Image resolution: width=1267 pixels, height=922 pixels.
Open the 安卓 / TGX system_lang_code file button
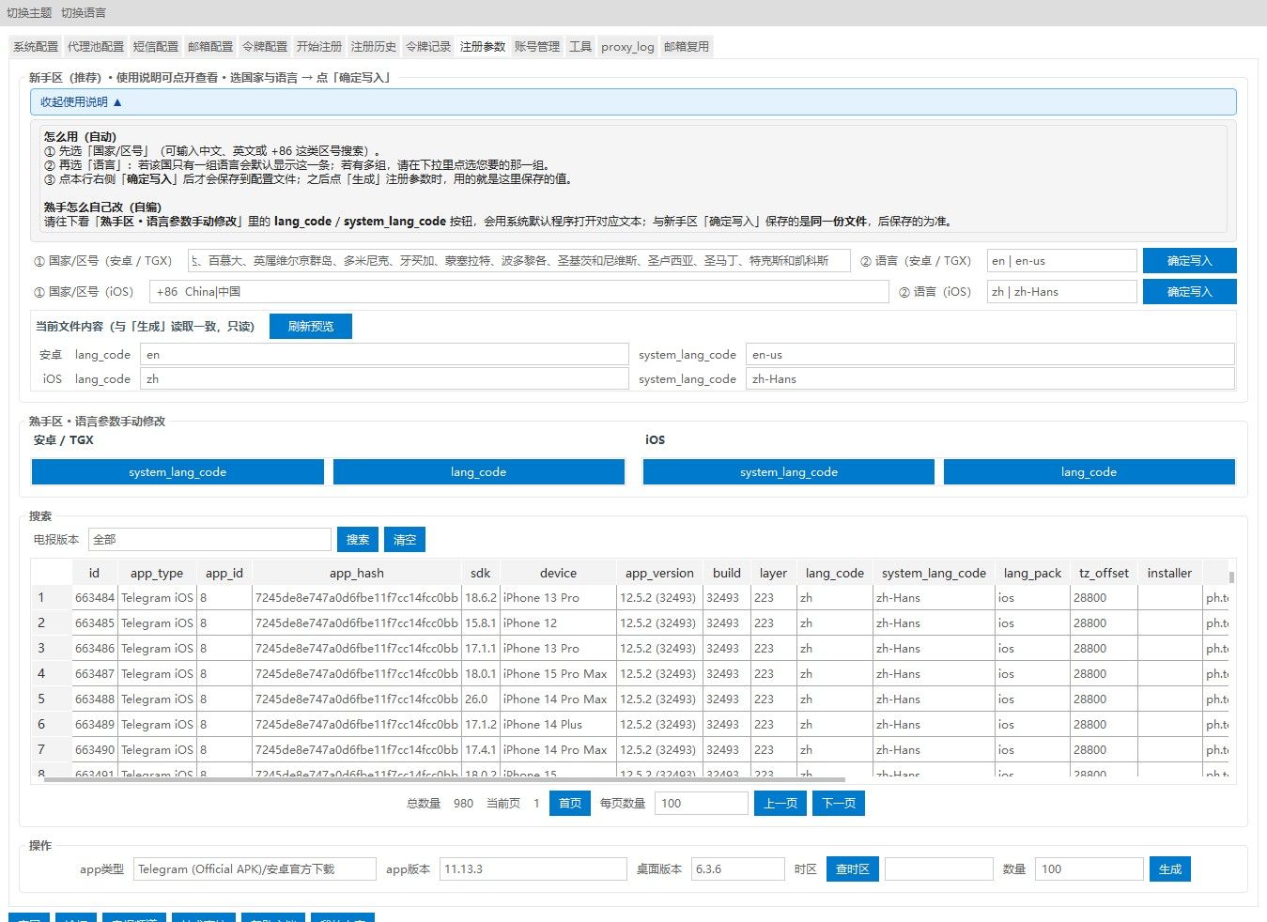(x=178, y=472)
